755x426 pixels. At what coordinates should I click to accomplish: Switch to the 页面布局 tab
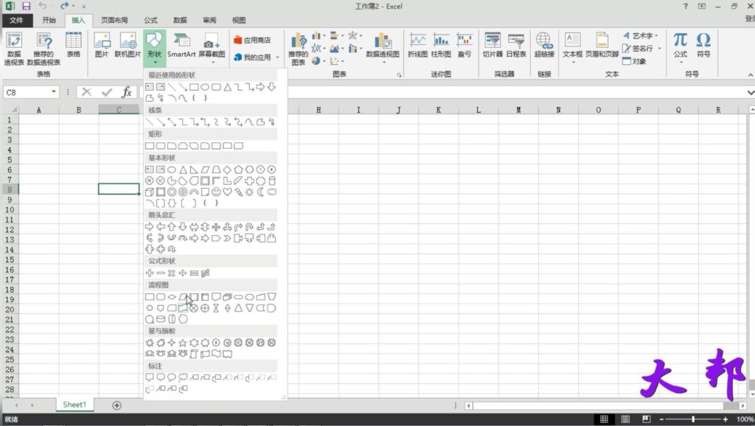[114, 21]
